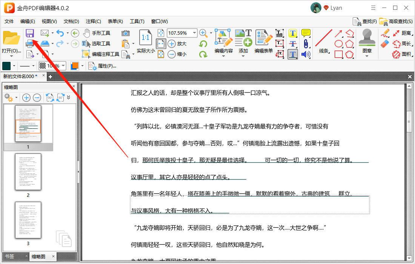Click the blue Undo arrow

click(x=60, y=33)
